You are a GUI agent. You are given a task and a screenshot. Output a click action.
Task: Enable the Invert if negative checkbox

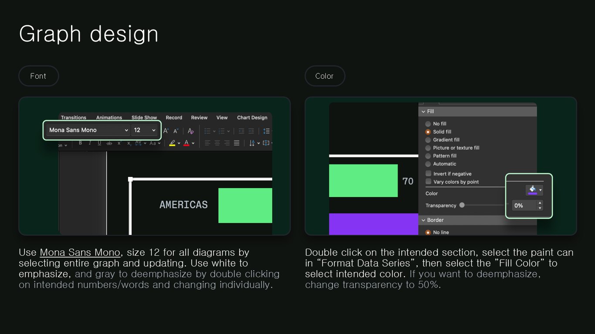(x=428, y=174)
